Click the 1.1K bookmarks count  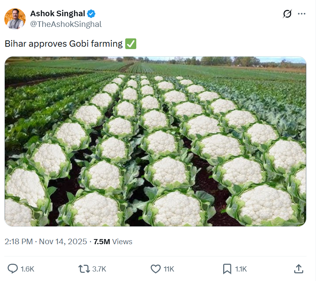pyautogui.click(x=241, y=269)
